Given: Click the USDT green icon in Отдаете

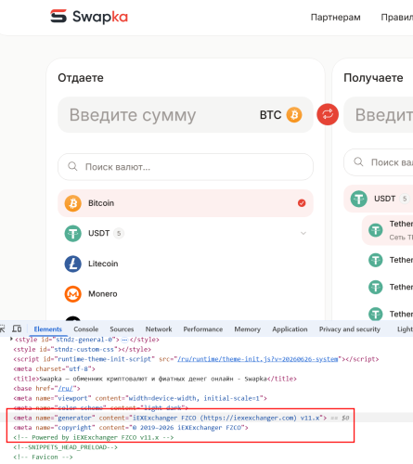Looking at the screenshot, I should point(73,233).
